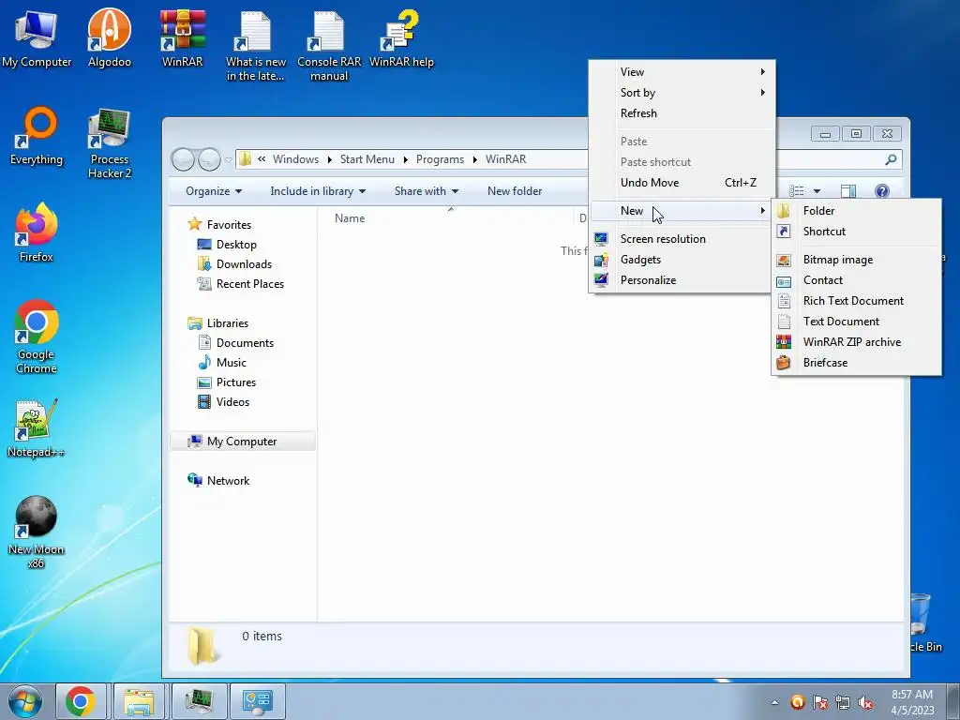Open Gadgets from the context menu
960x720 pixels.
coord(682,260)
